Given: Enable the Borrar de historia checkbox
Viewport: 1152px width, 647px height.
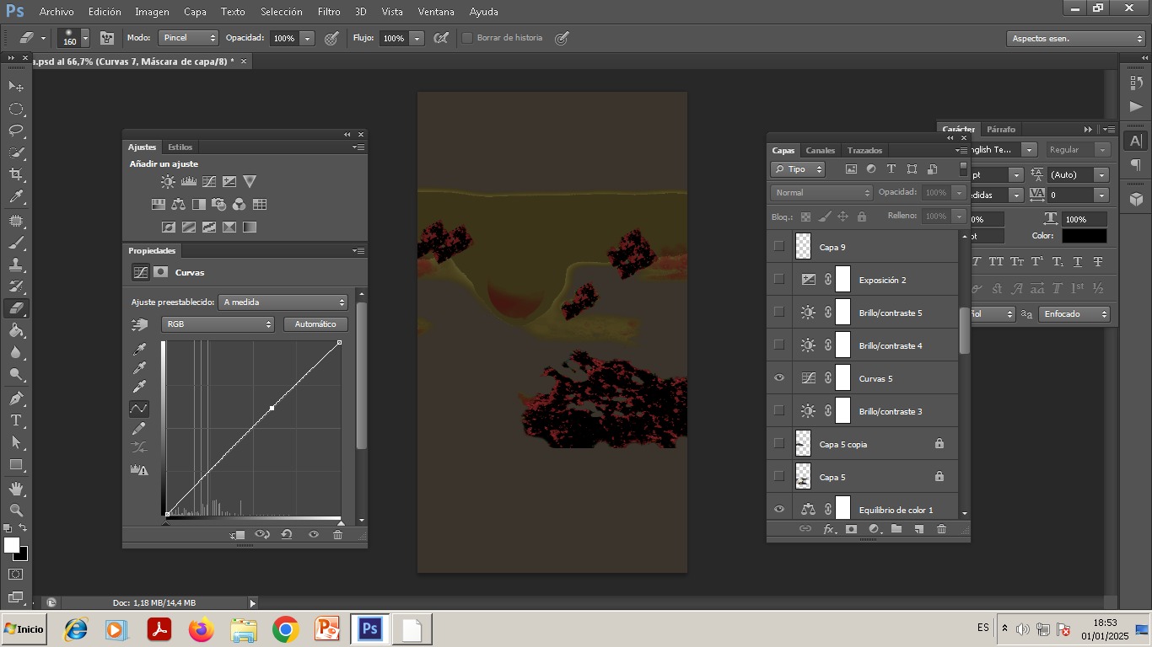Looking at the screenshot, I should click(x=467, y=38).
